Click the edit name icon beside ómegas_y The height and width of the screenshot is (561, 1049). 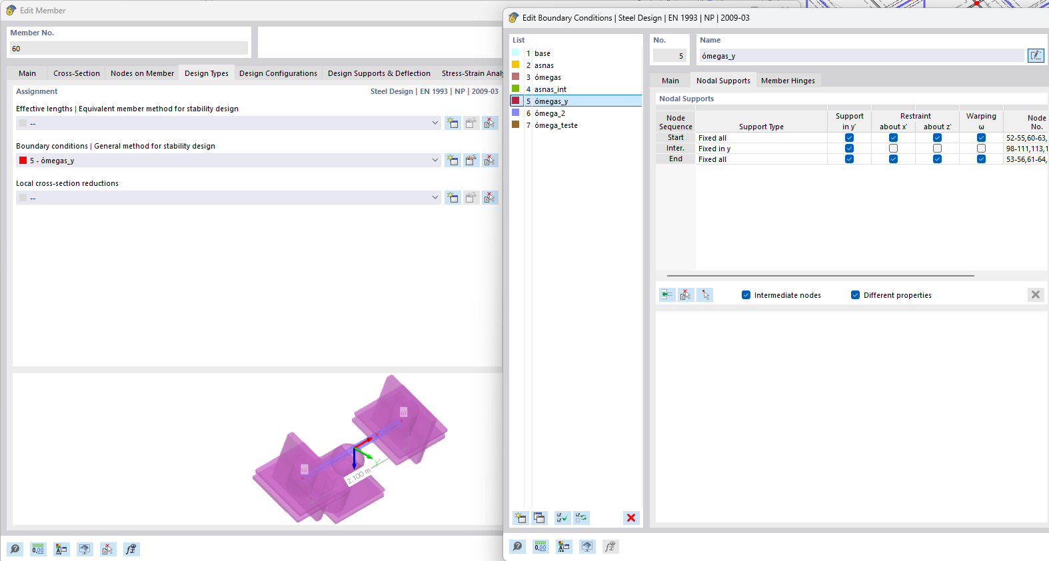[1035, 55]
